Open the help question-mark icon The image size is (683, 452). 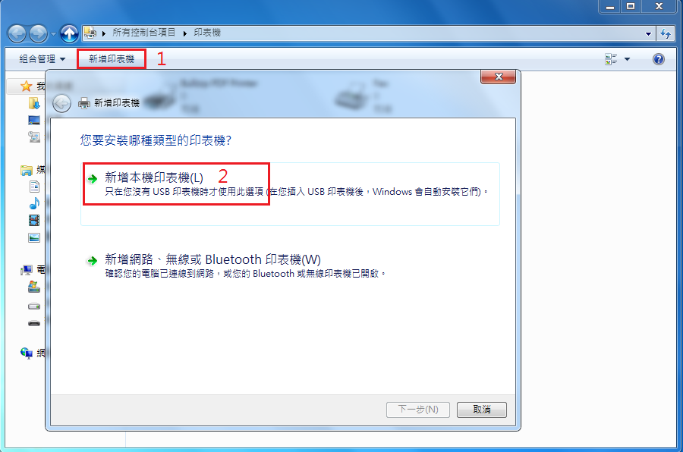pos(659,59)
